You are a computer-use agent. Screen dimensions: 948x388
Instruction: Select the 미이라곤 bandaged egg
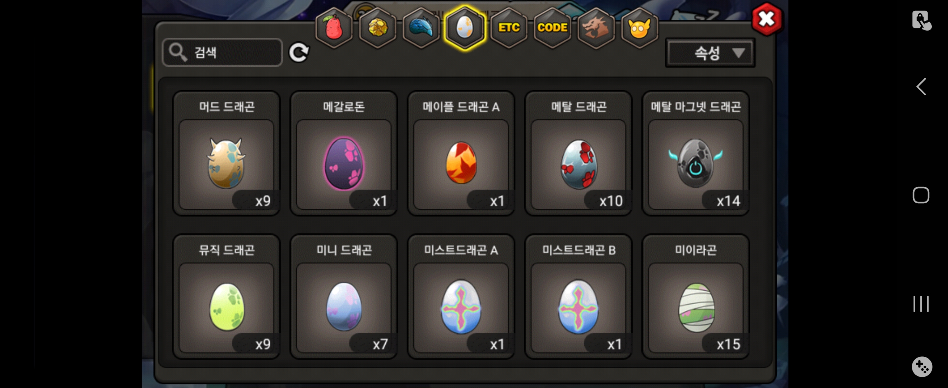[696, 297]
